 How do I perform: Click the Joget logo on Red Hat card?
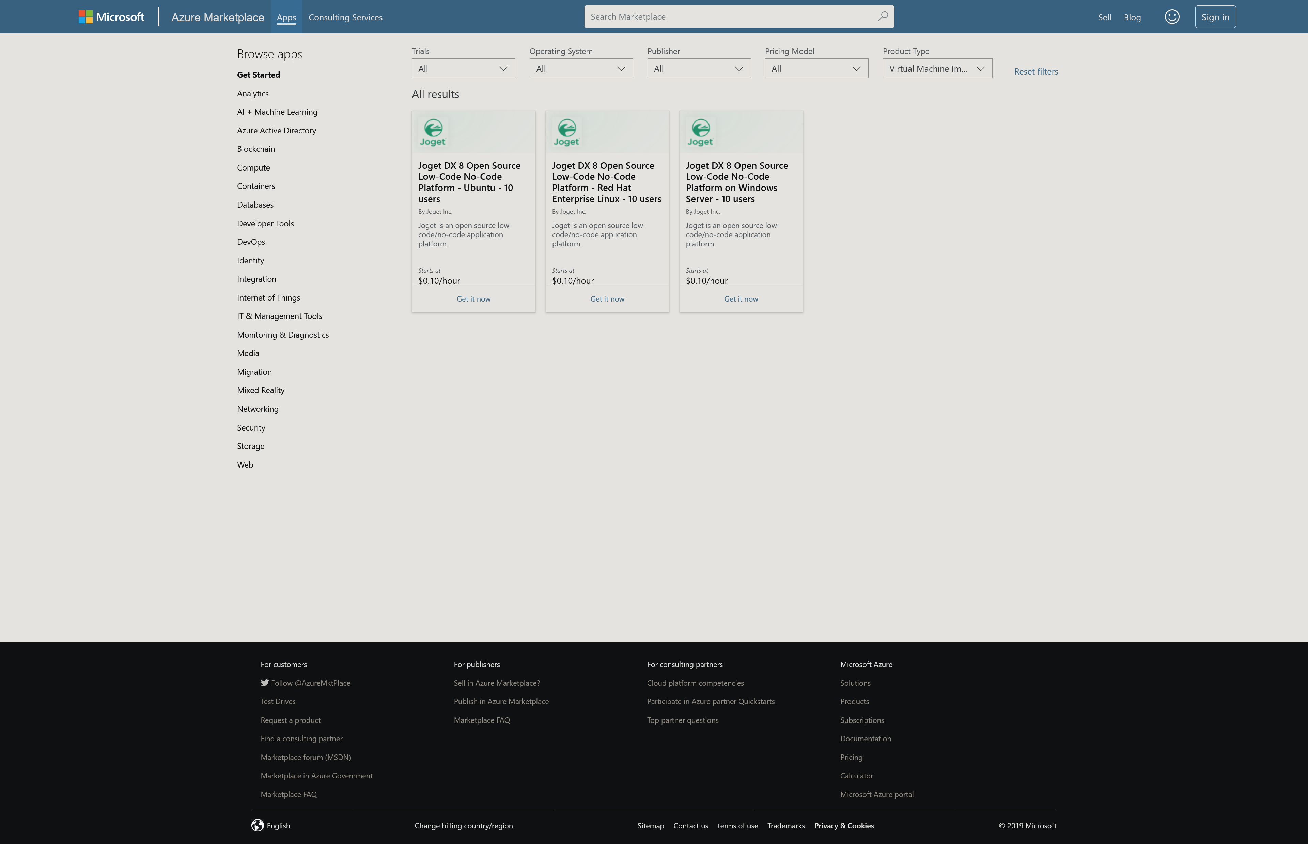pos(566,133)
